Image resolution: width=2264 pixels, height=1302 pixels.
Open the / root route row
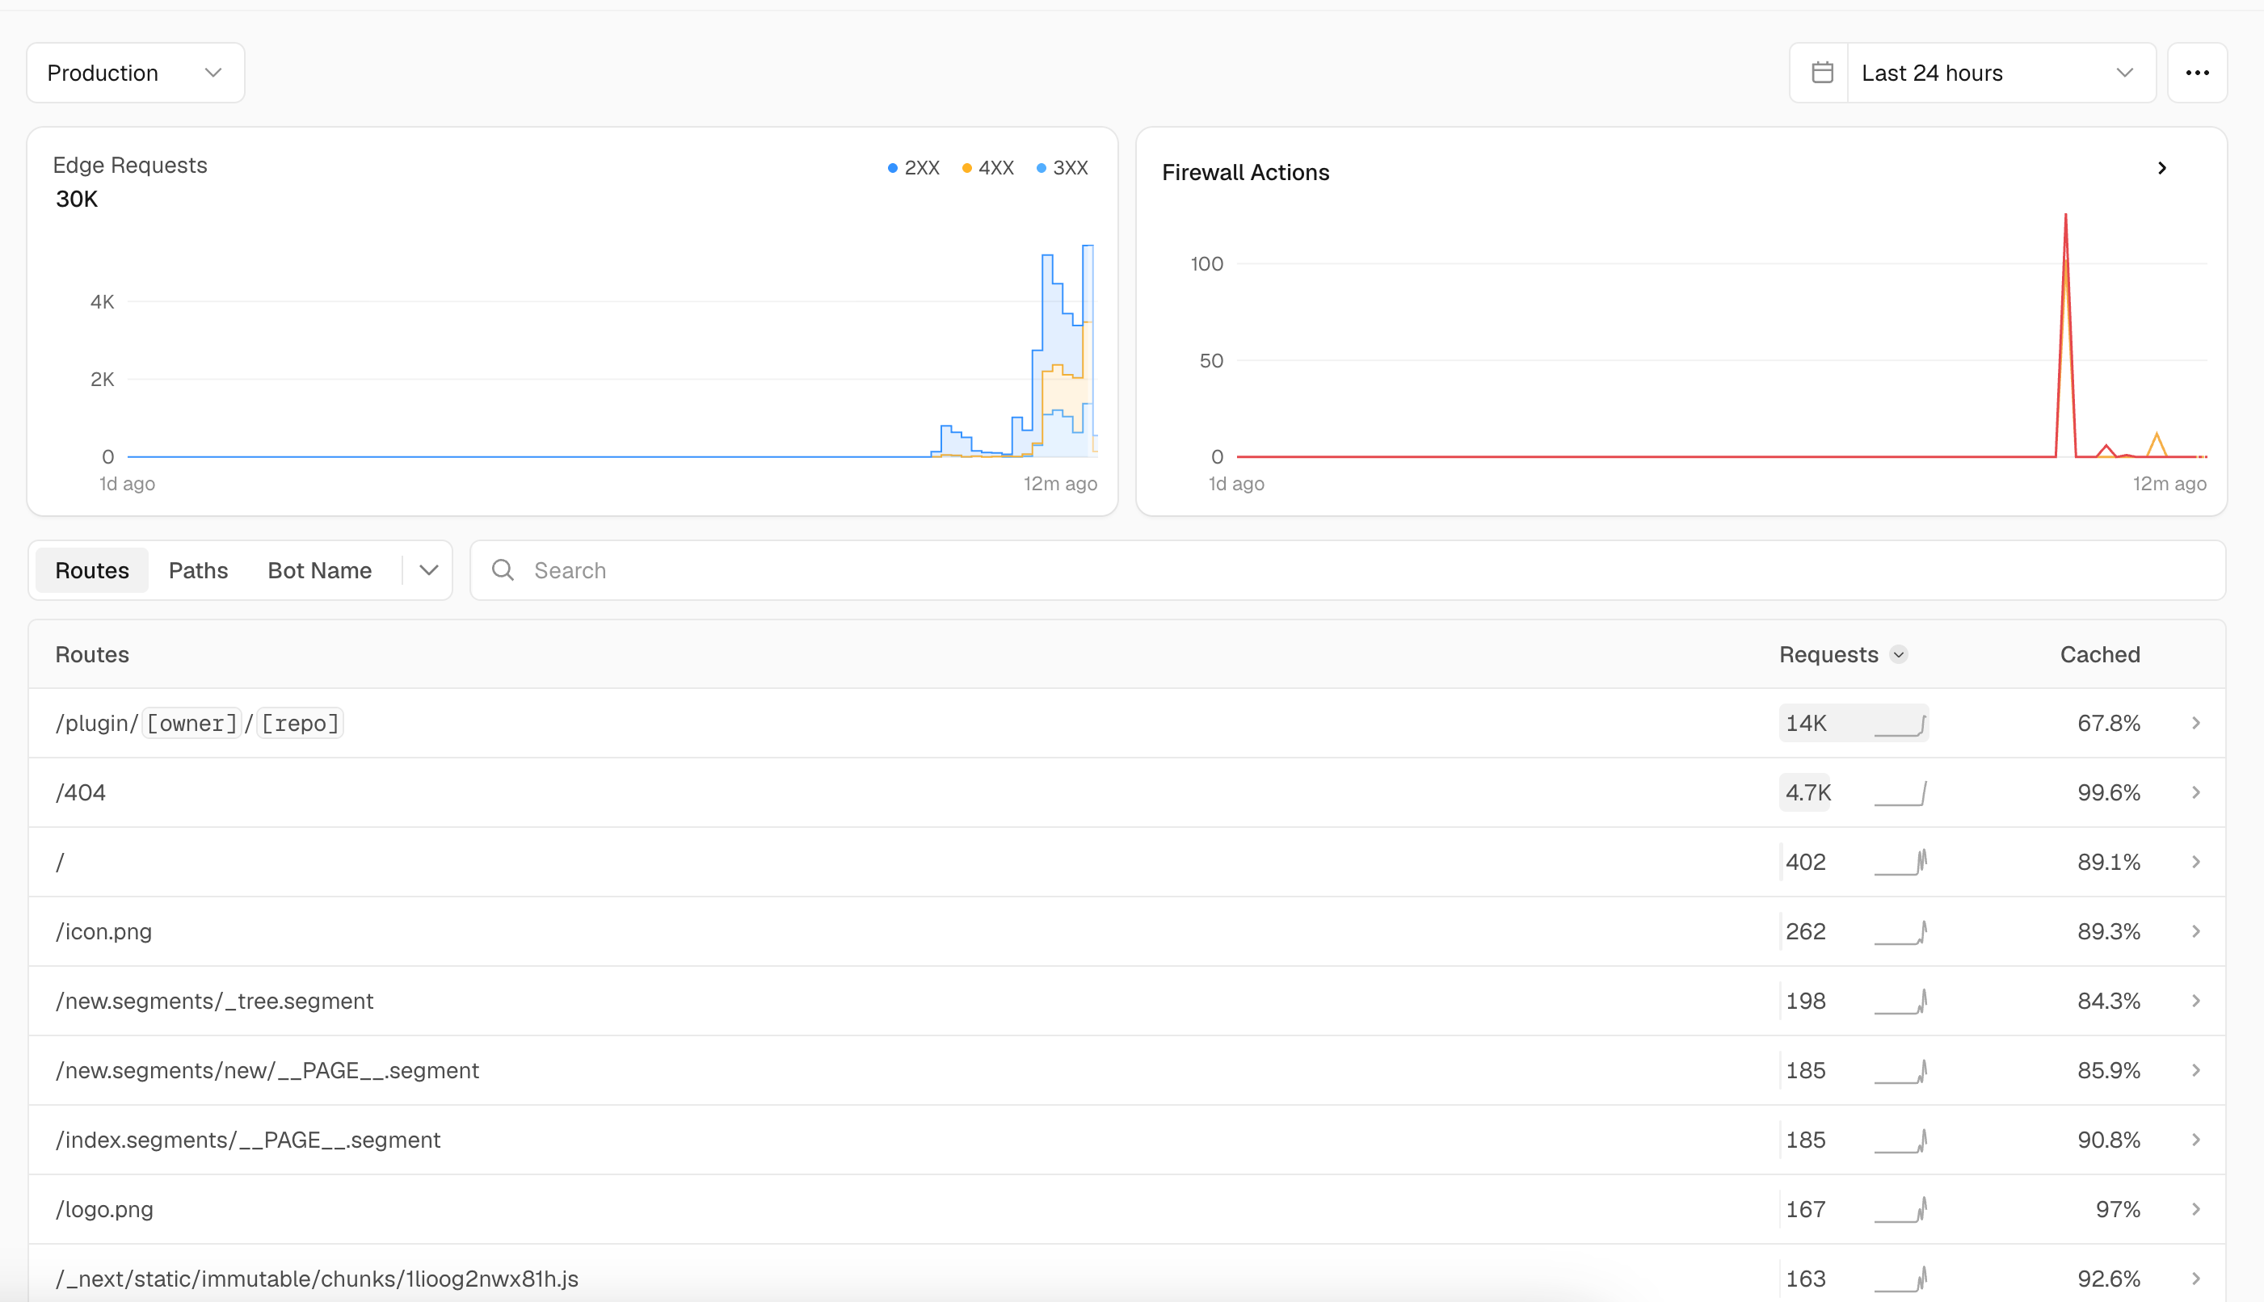[1126, 862]
